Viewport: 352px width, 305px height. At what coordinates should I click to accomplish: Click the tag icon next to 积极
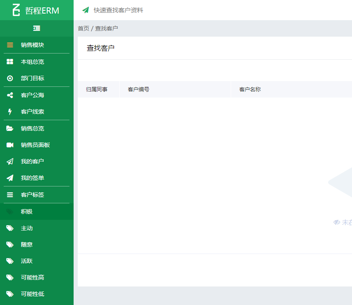coord(10,212)
